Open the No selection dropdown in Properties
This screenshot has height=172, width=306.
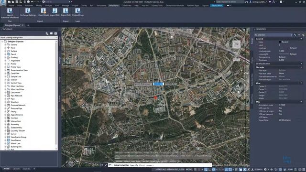pyautogui.click(x=273, y=35)
